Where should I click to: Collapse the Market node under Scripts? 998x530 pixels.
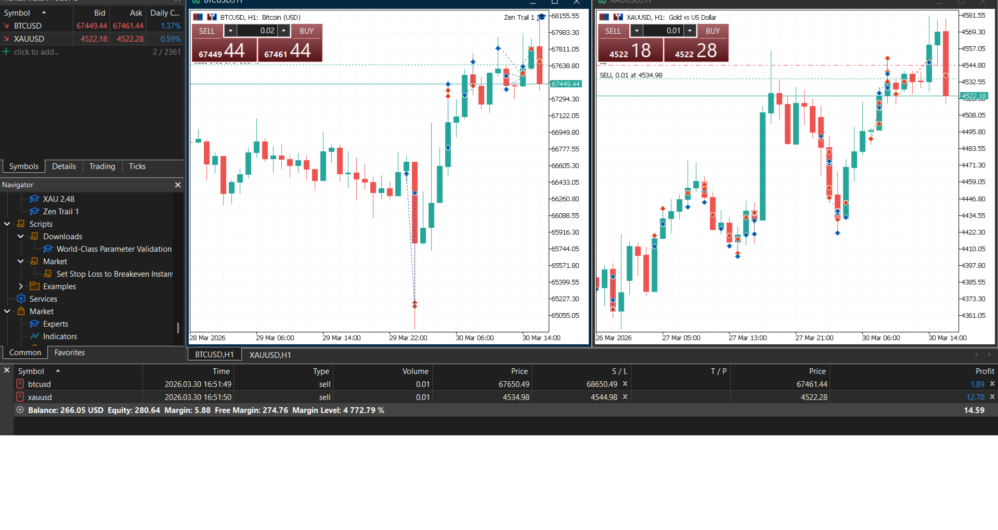[21, 261]
